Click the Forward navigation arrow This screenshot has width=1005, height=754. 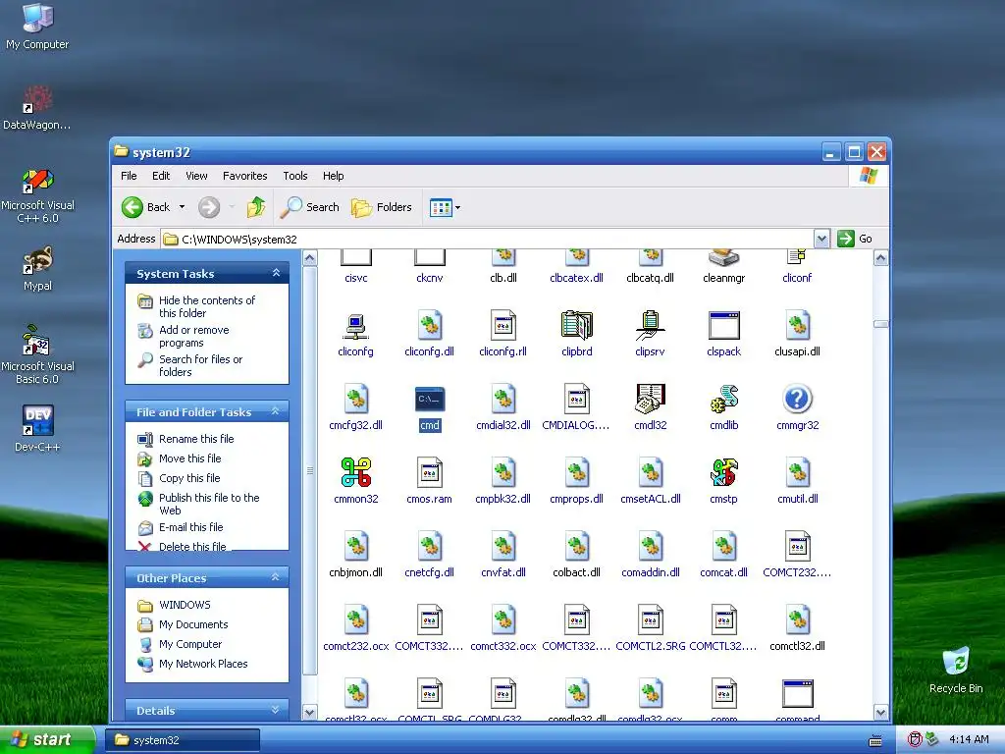click(x=209, y=207)
